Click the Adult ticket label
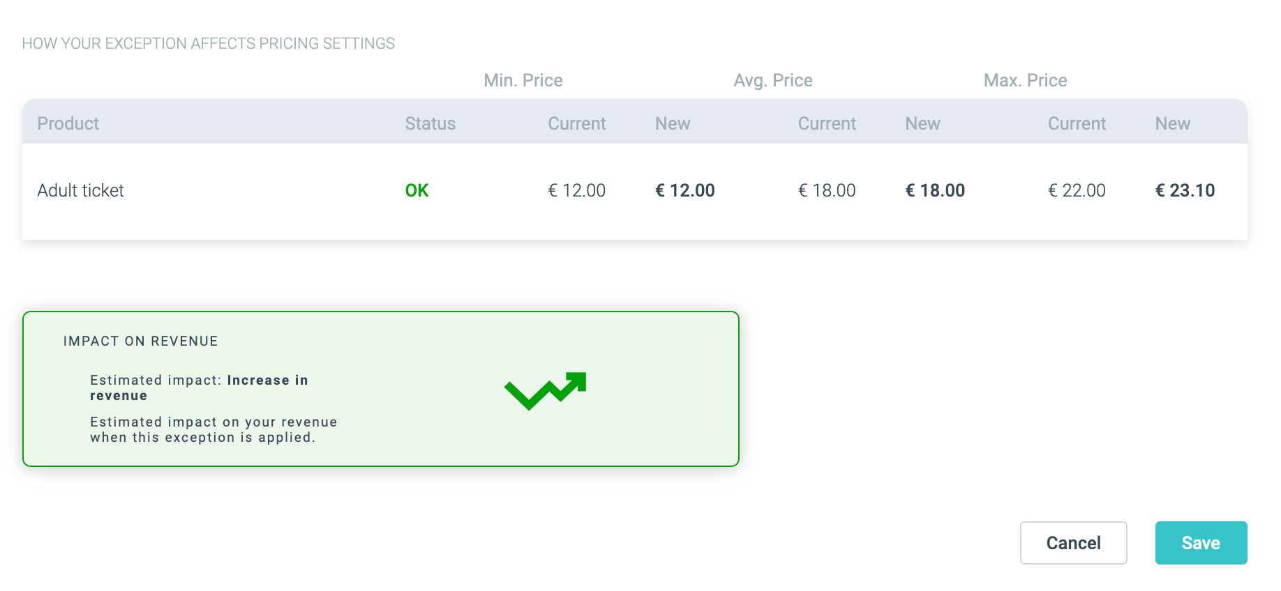Screen dimensions: 1281x591 [81, 190]
